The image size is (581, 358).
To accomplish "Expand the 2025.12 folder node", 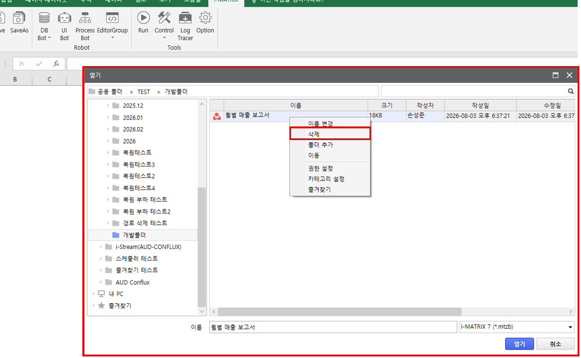I will [x=108, y=106].
